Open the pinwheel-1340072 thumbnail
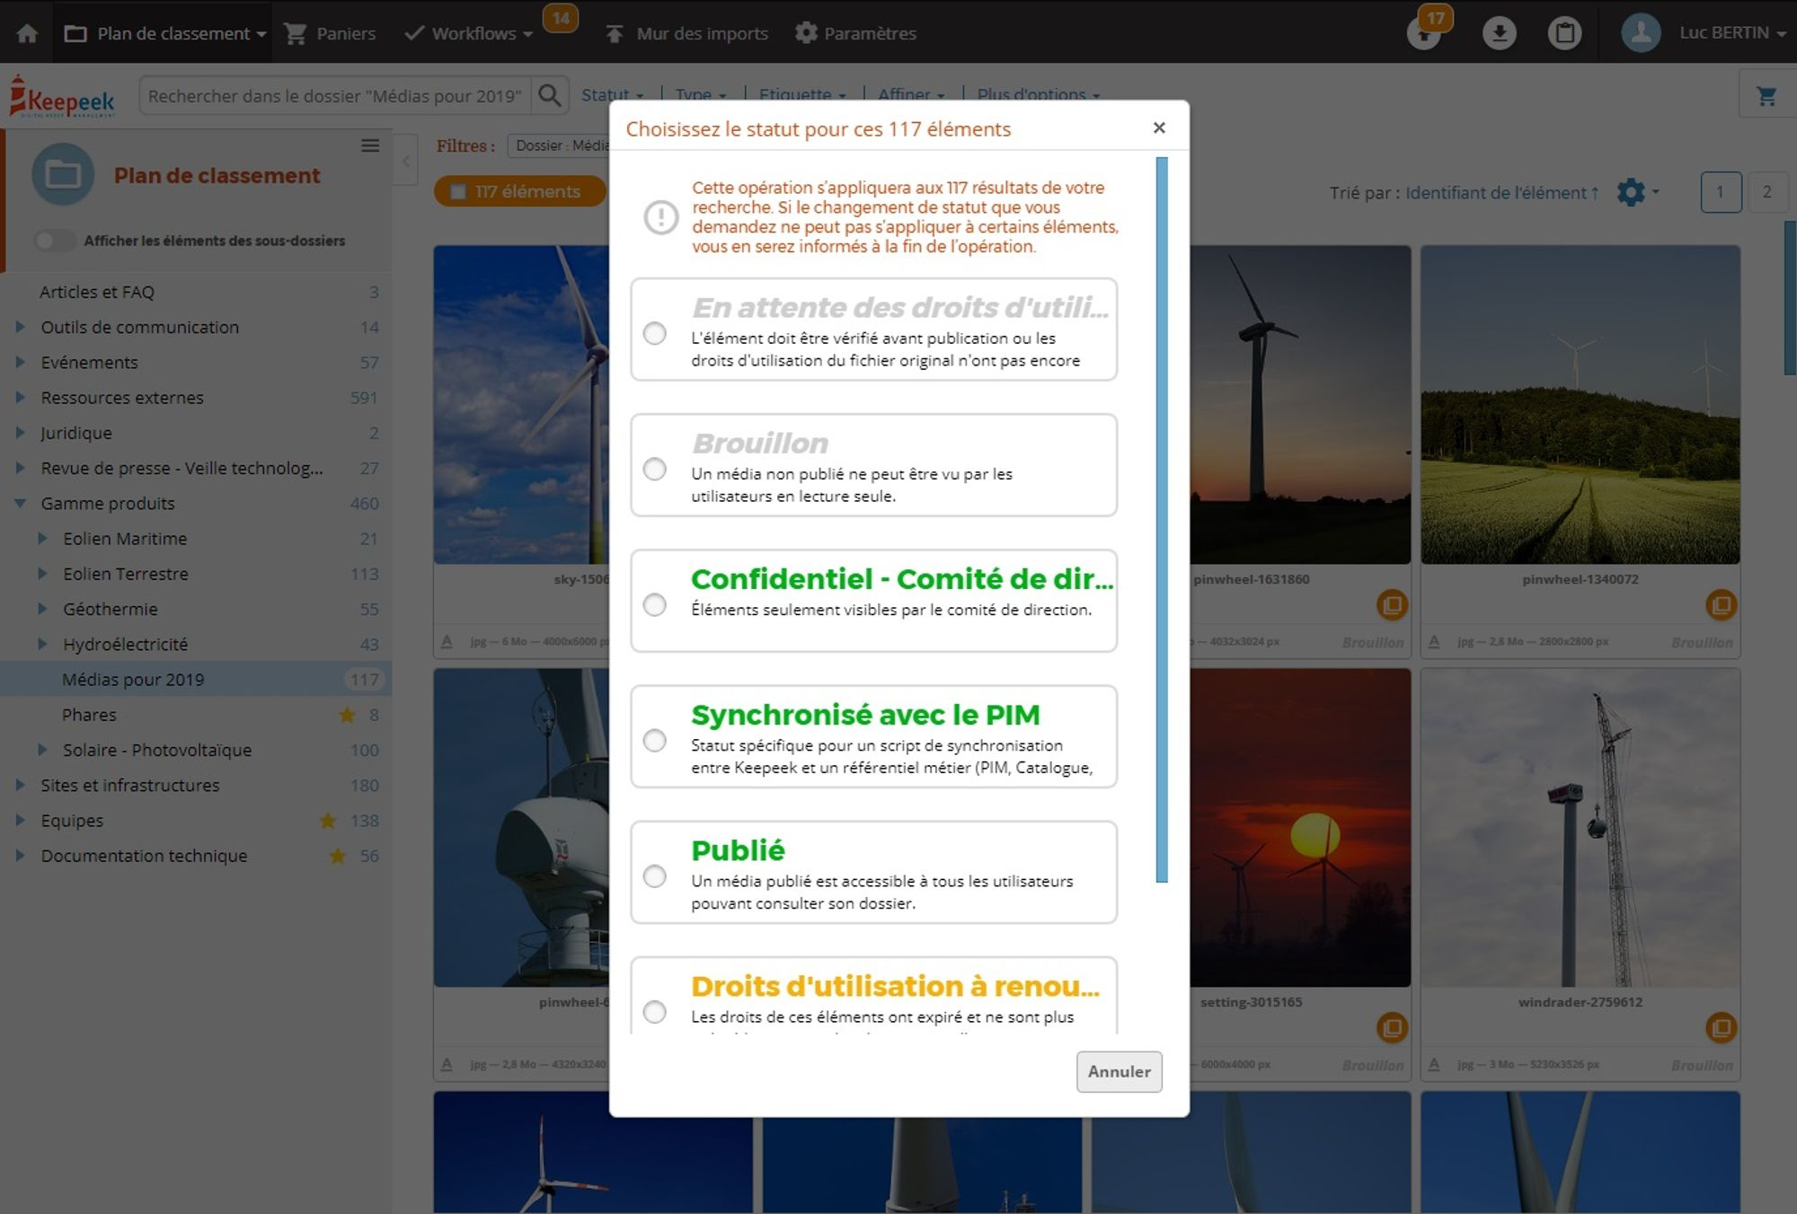The height and width of the screenshot is (1214, 1797). click(x=1580, y=404)
